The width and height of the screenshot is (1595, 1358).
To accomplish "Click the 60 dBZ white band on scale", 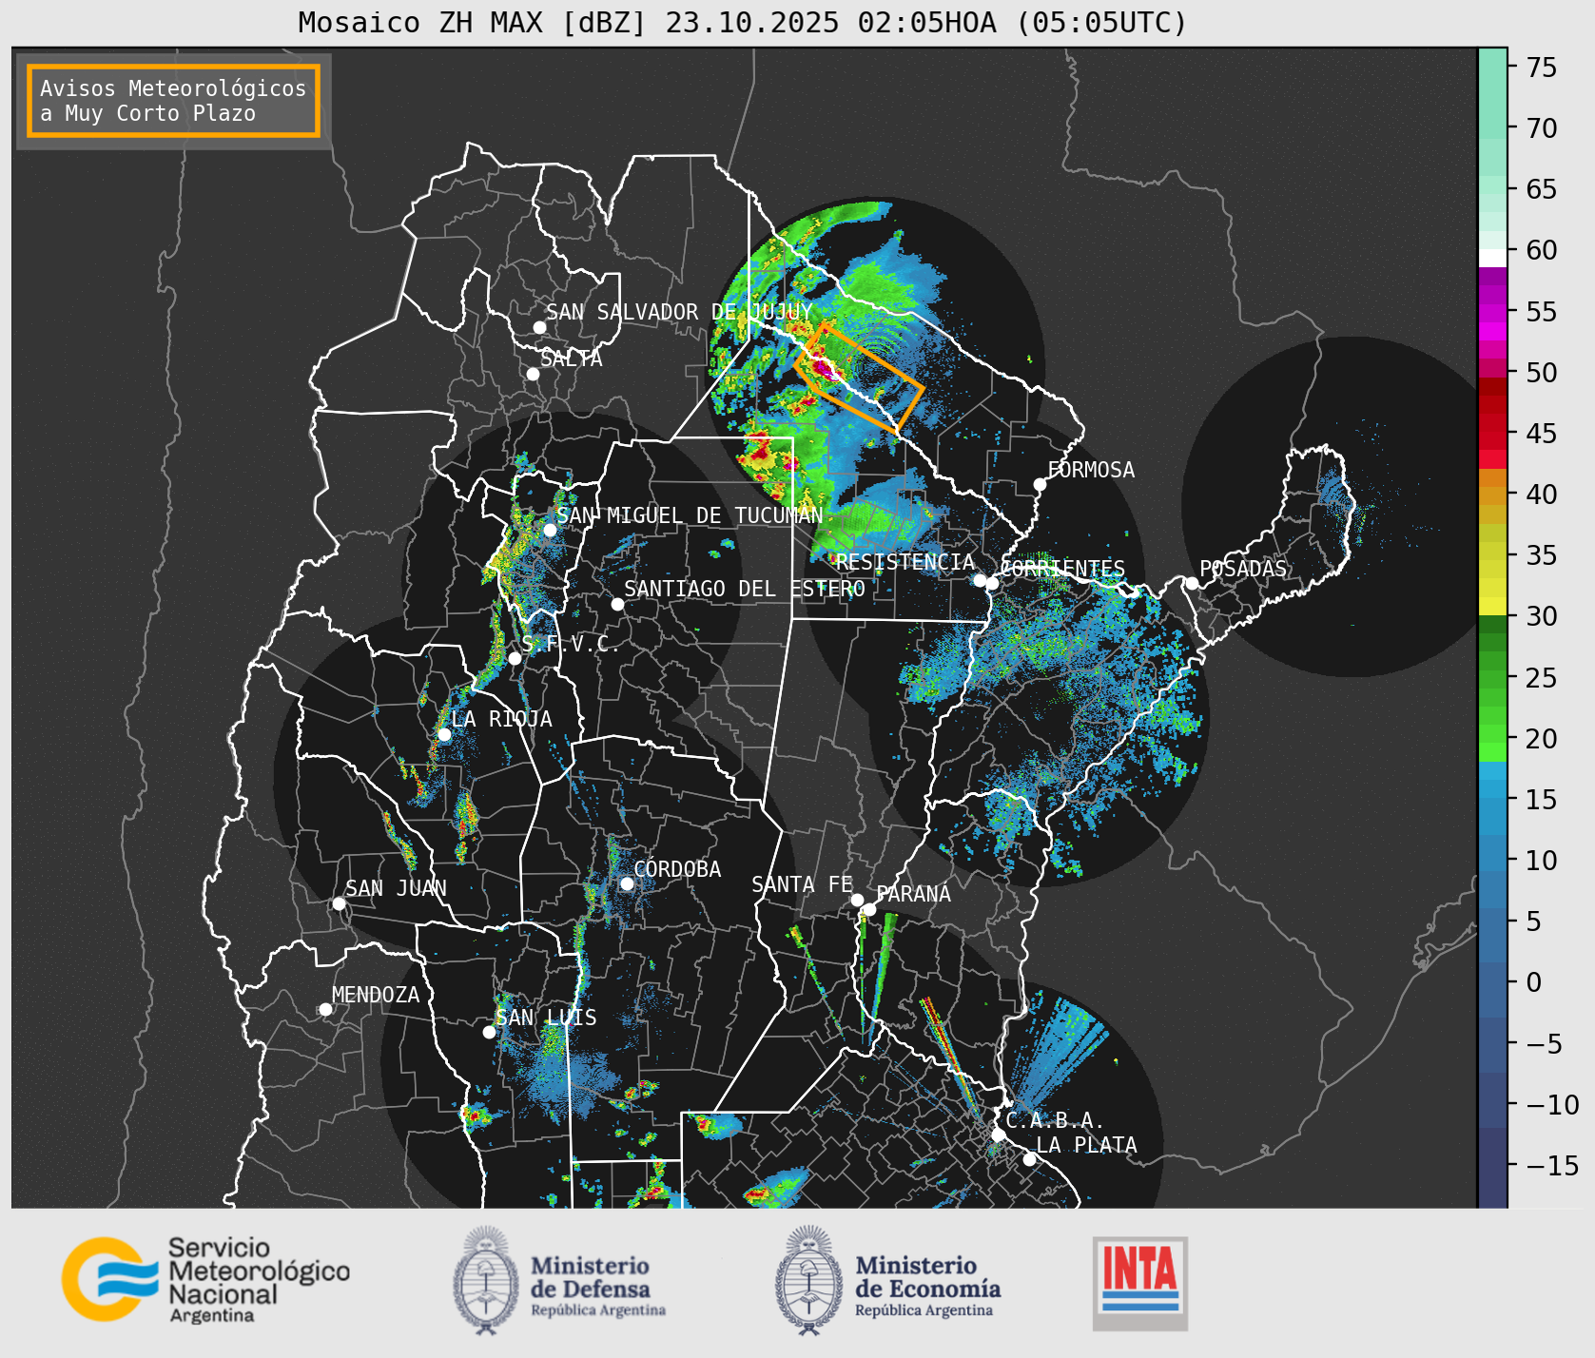I will pos(1492,258).
